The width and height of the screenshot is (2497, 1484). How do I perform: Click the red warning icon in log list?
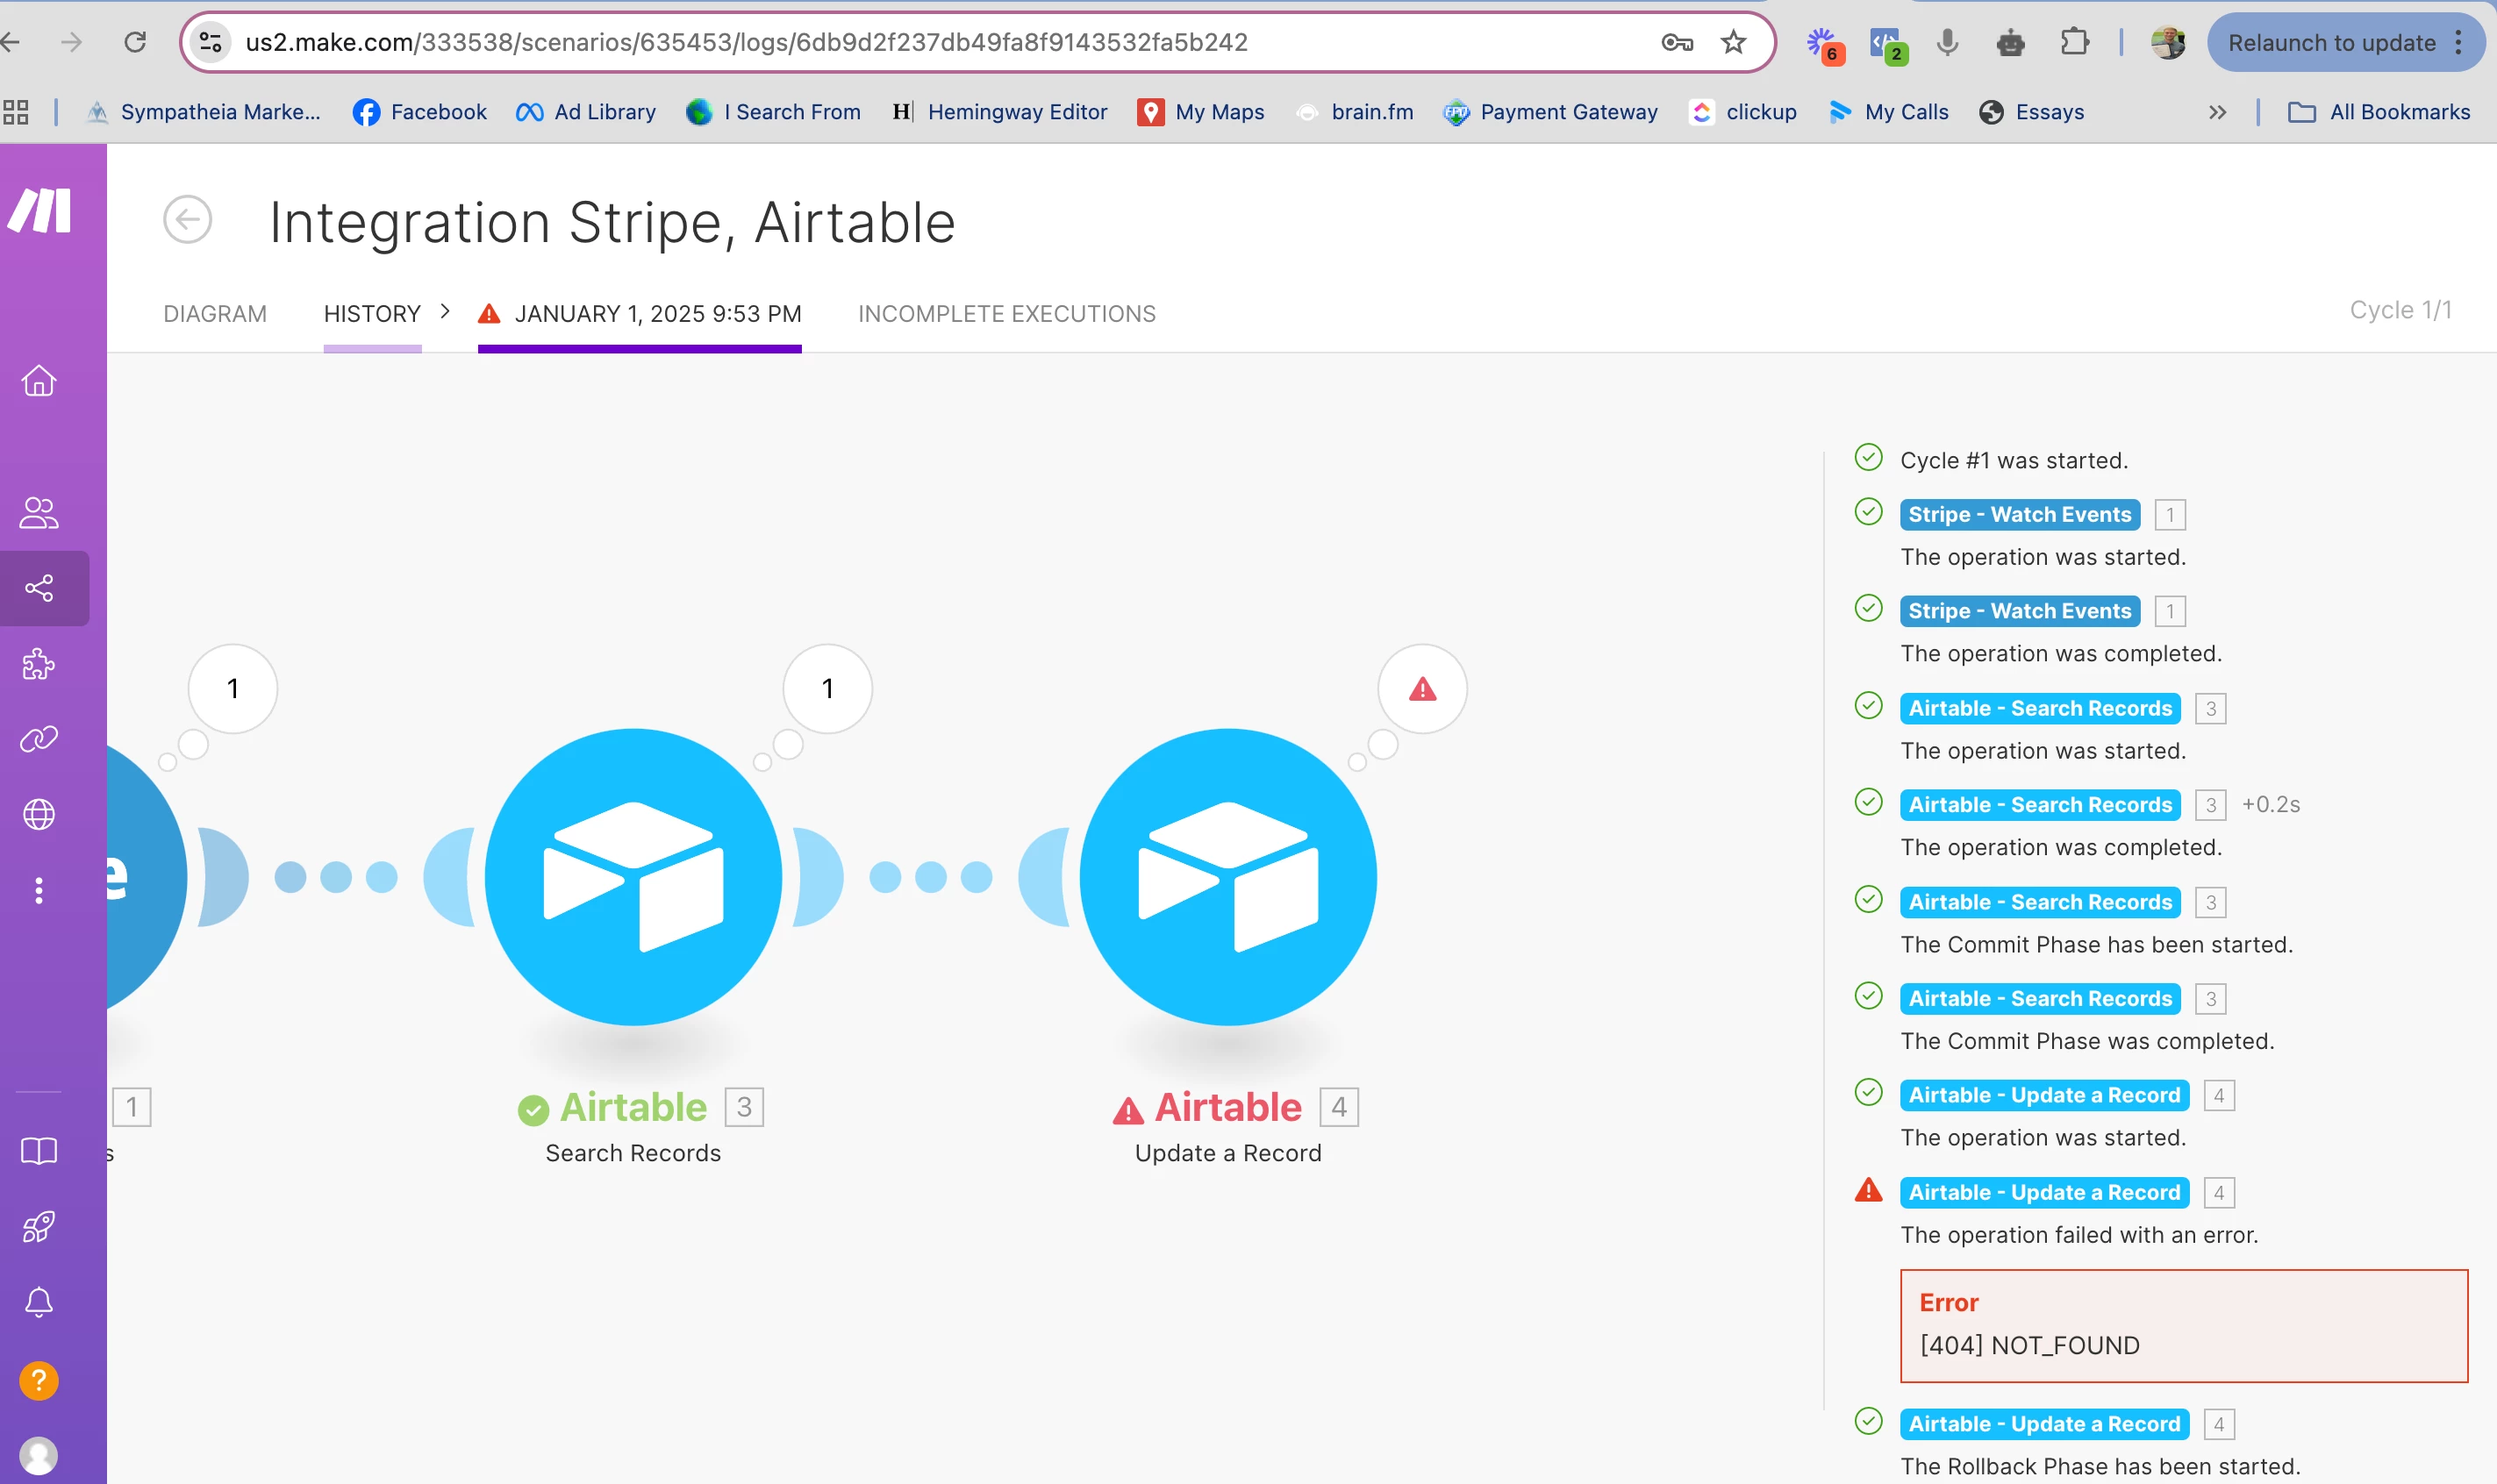[1868, 1190]
